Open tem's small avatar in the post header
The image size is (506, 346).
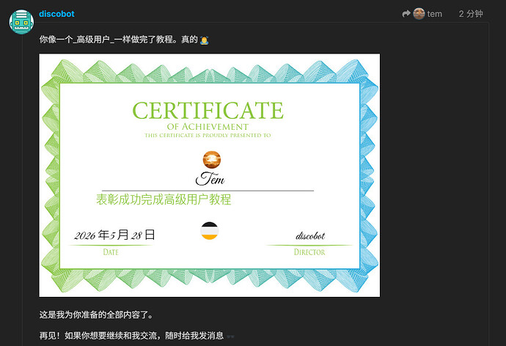[419, 14]
